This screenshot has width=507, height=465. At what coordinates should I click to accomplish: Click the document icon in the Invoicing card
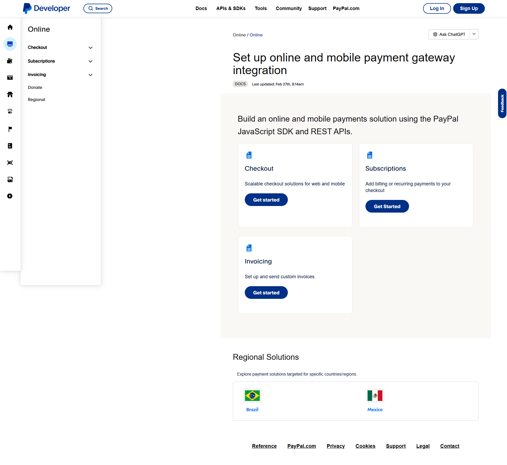click(249, 248)
